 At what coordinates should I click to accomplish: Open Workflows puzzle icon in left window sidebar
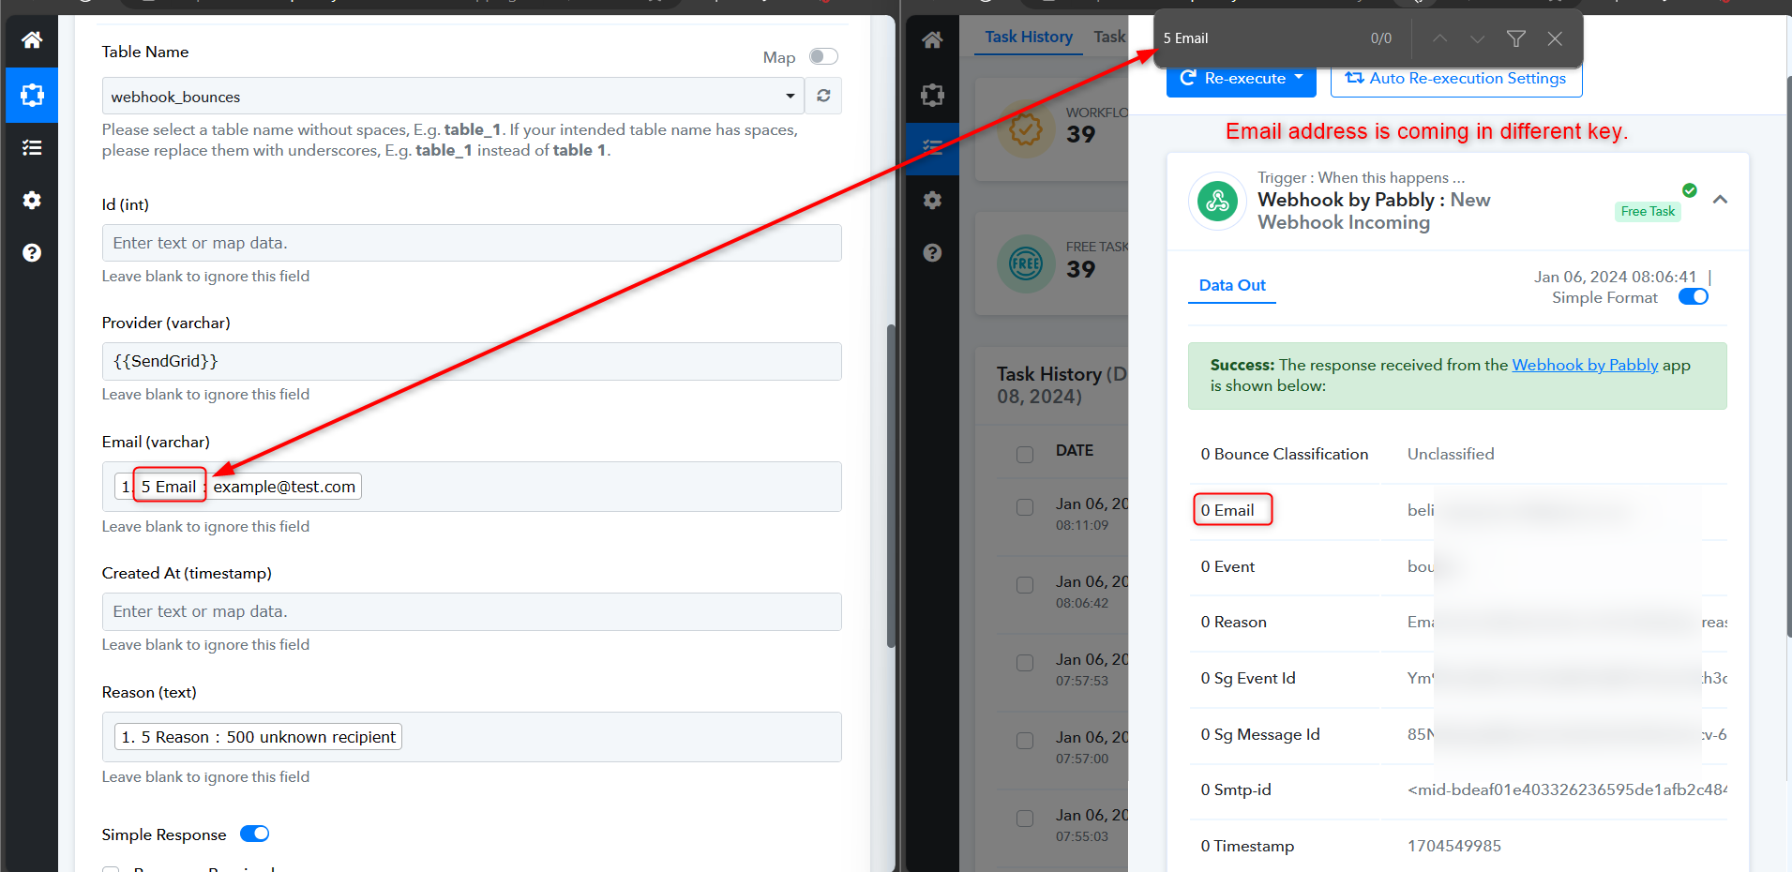[x=32, y=95]
